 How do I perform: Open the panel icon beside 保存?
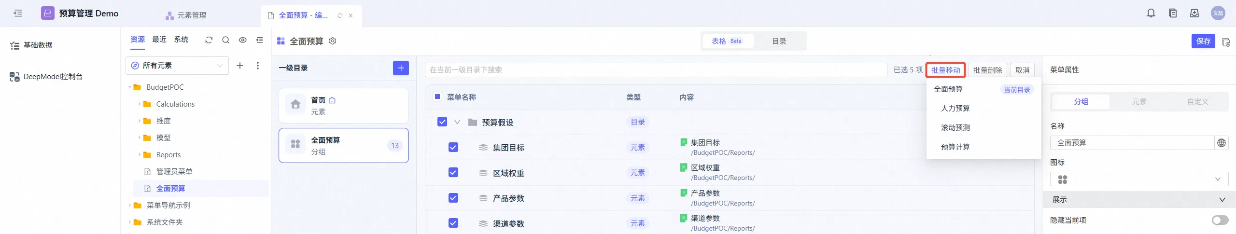click(x=1225, y=42)
